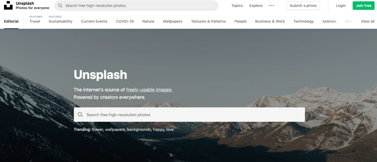
Task: Click the Unsplash Photos for everyone title
Action: [32, 5]
